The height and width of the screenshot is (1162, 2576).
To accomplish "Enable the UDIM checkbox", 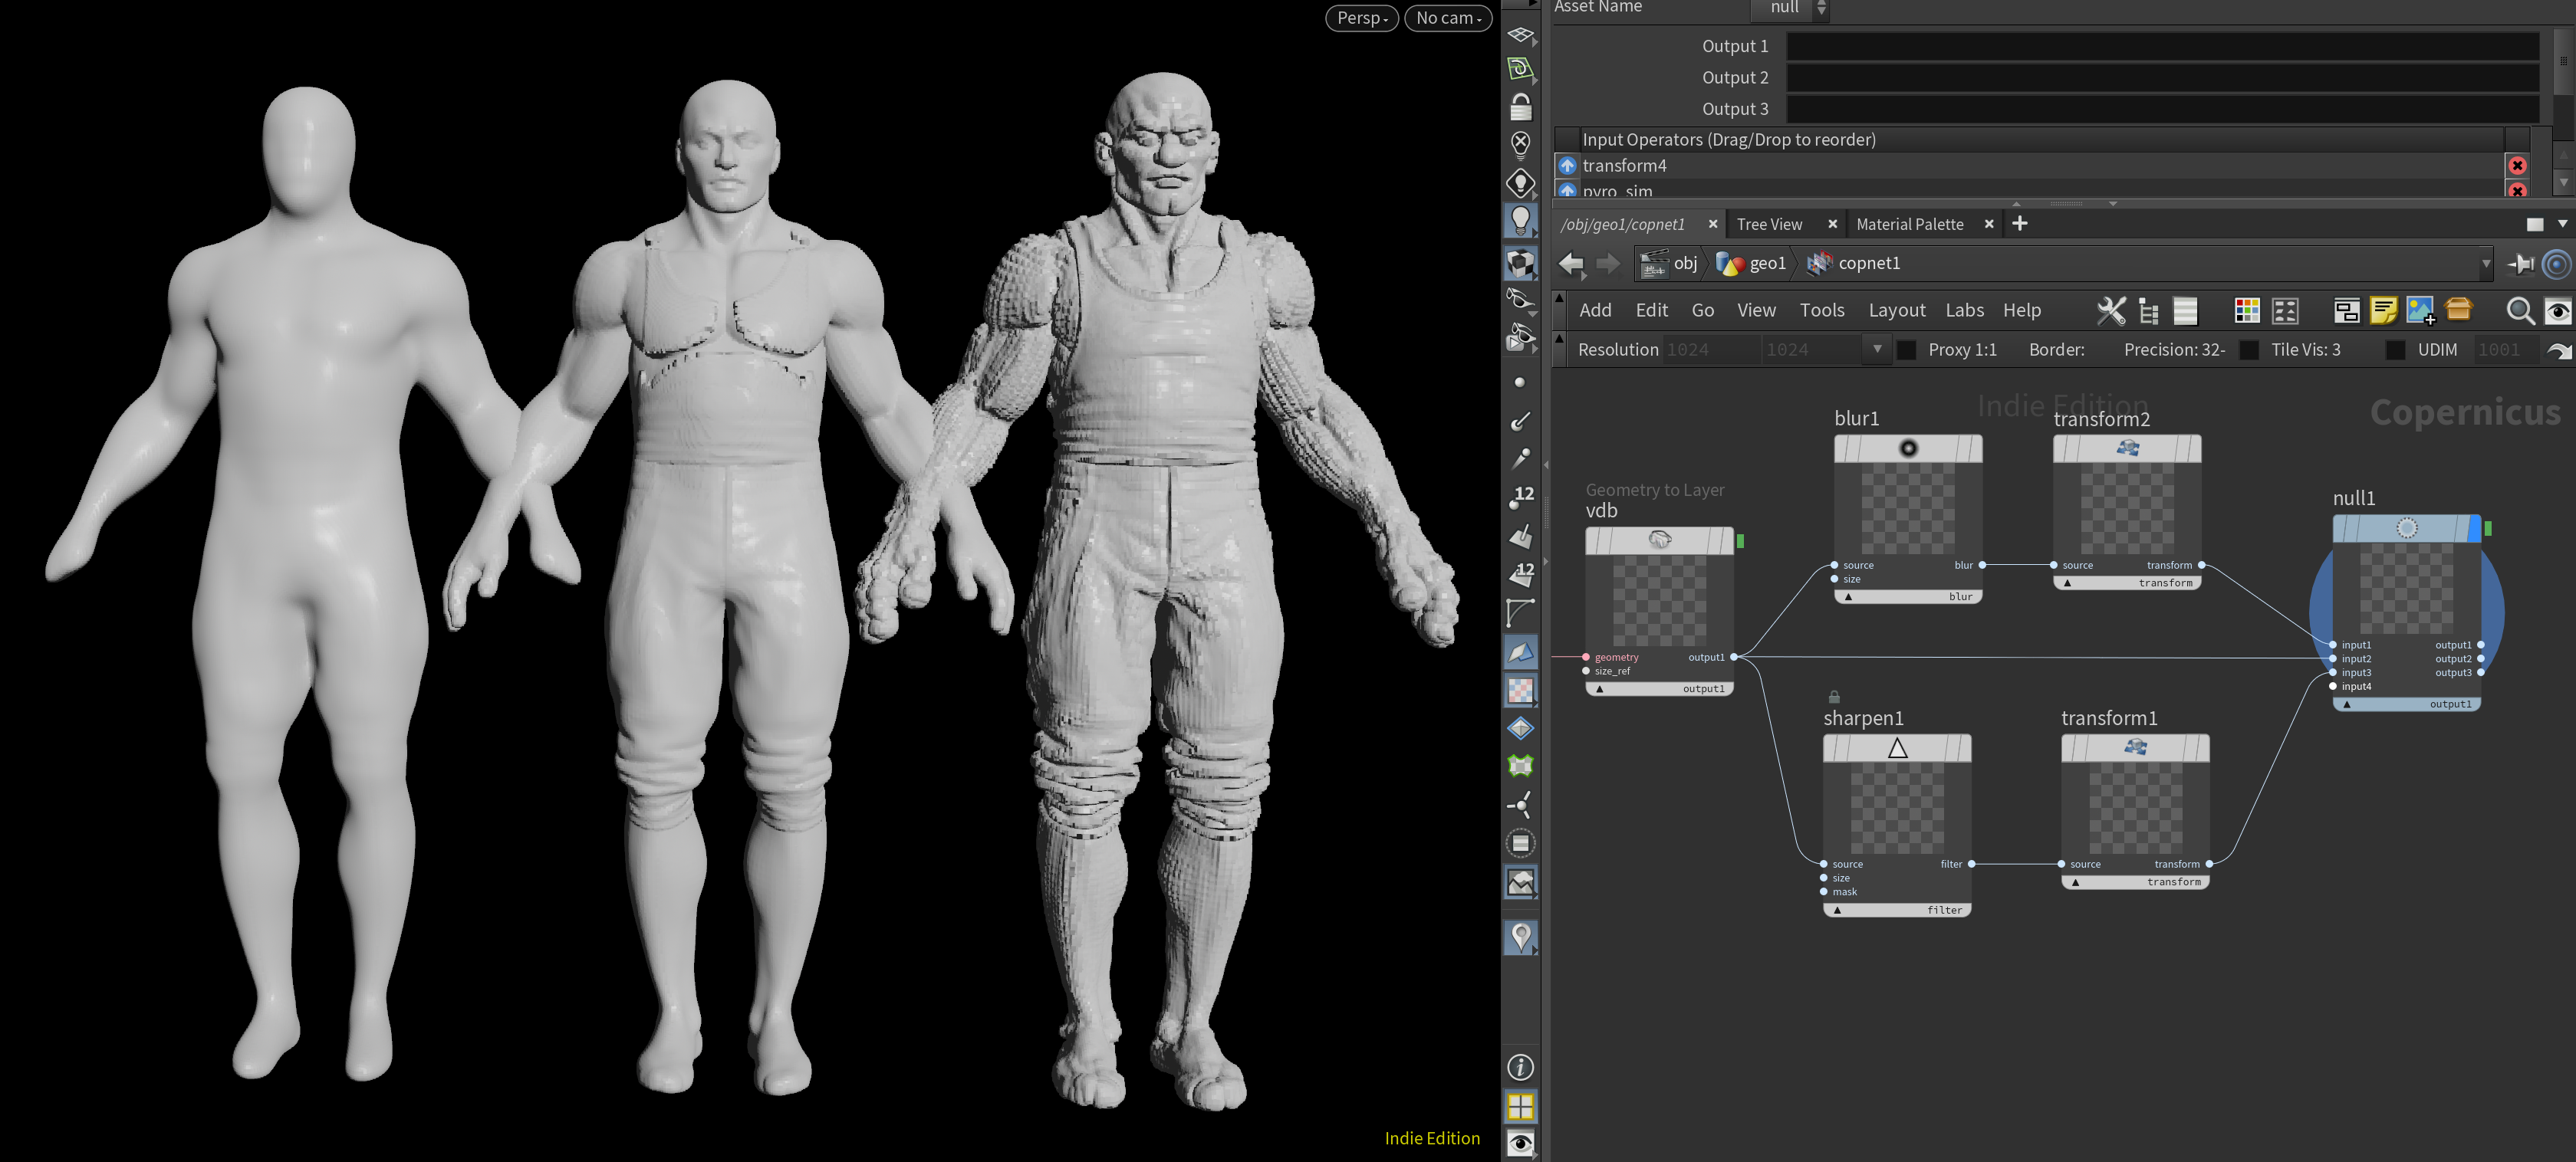I will pos(2395,350).
